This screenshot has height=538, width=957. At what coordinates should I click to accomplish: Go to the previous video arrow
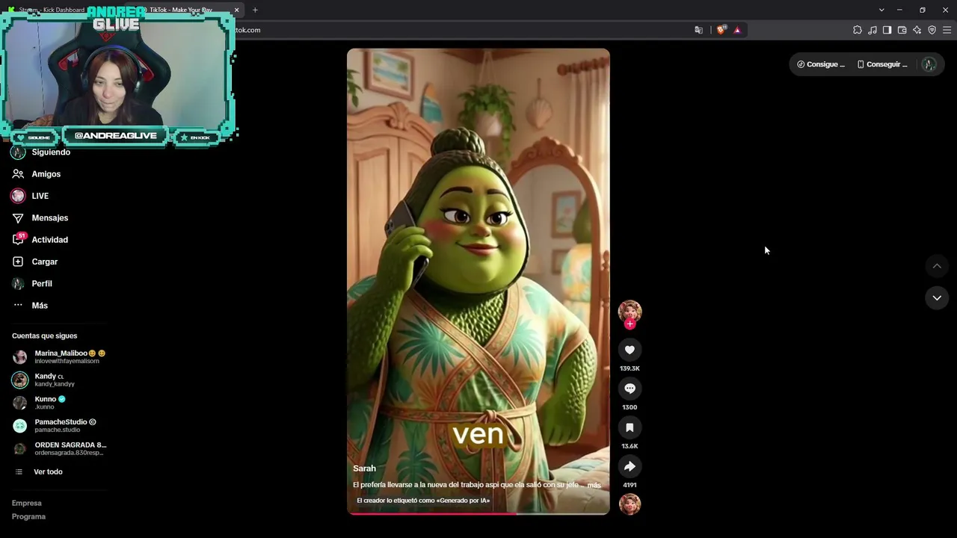[x=937, y=266]
